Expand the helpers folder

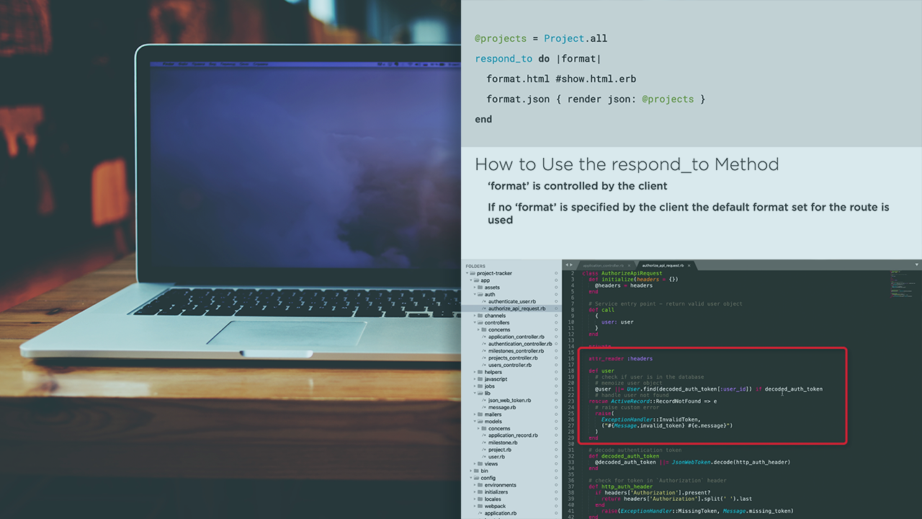point(475,372)
